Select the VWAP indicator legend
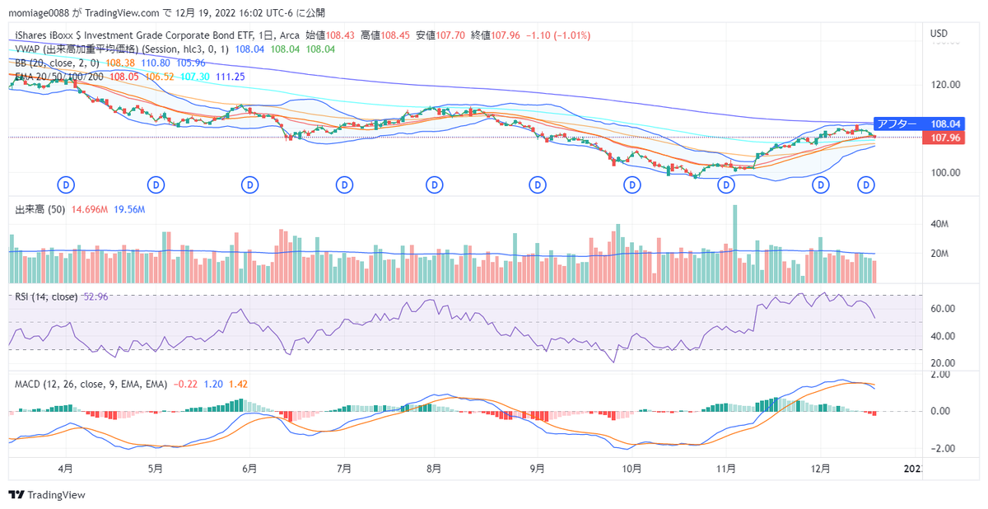988x509 pixels. coord(123,49)
